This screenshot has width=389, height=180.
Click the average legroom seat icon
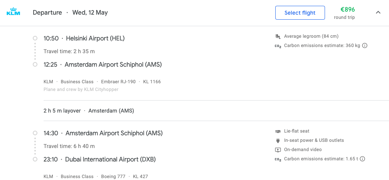(x=278, y=37)
